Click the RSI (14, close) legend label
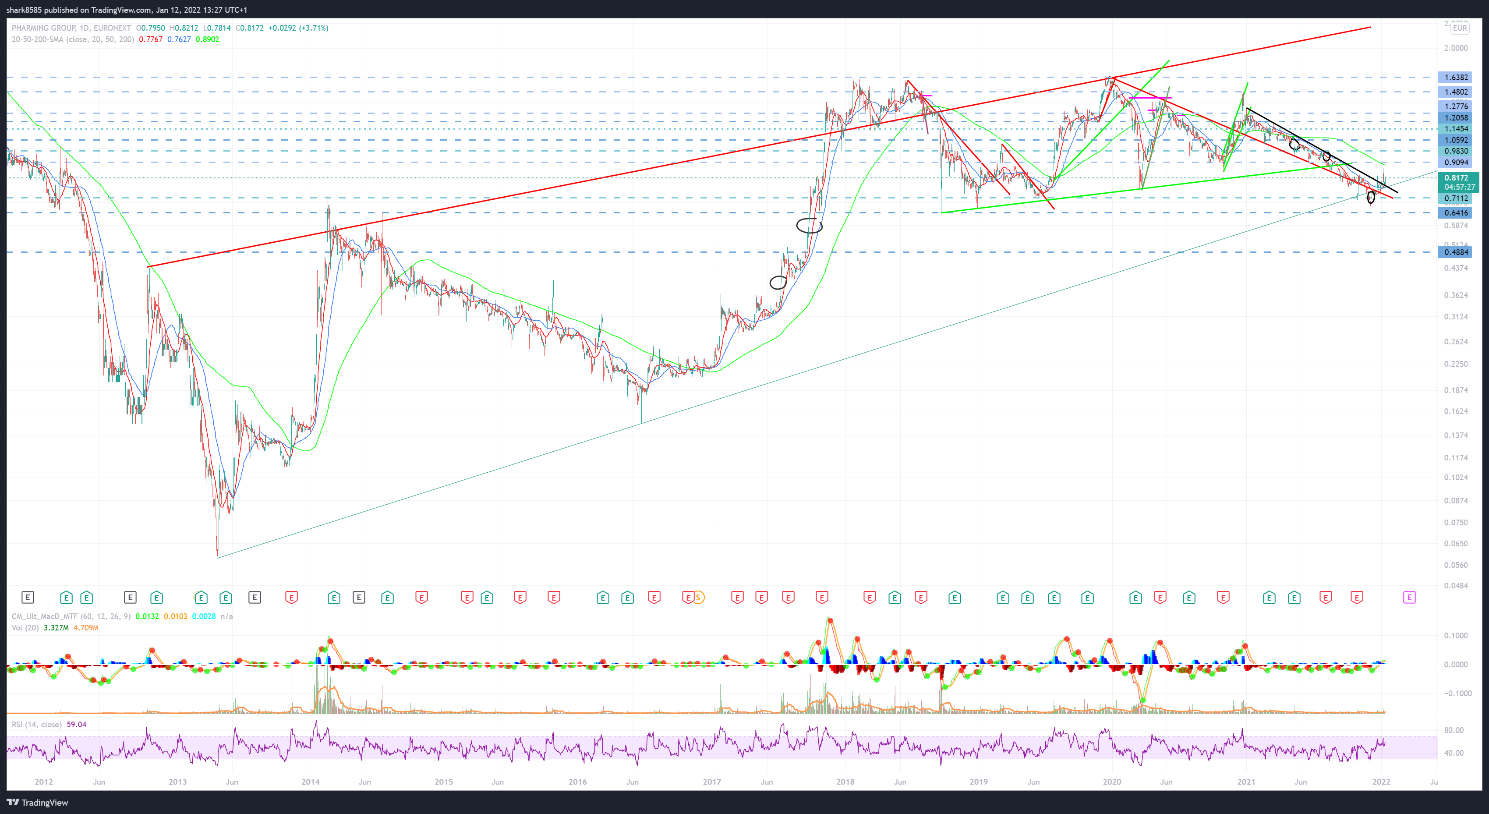The width and height of the screenshot is (1489, 814). 36,724
